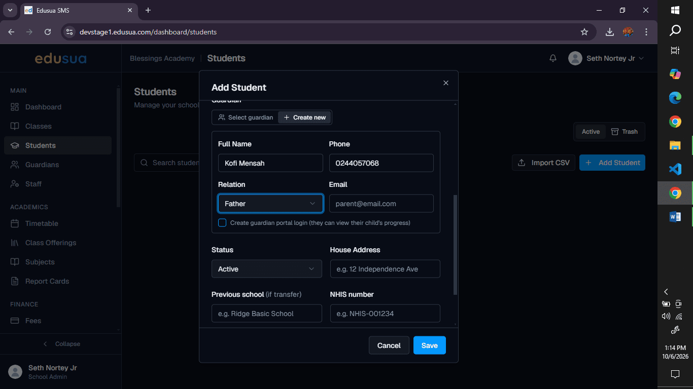Collapse the sidebar

tap(61, 344)
